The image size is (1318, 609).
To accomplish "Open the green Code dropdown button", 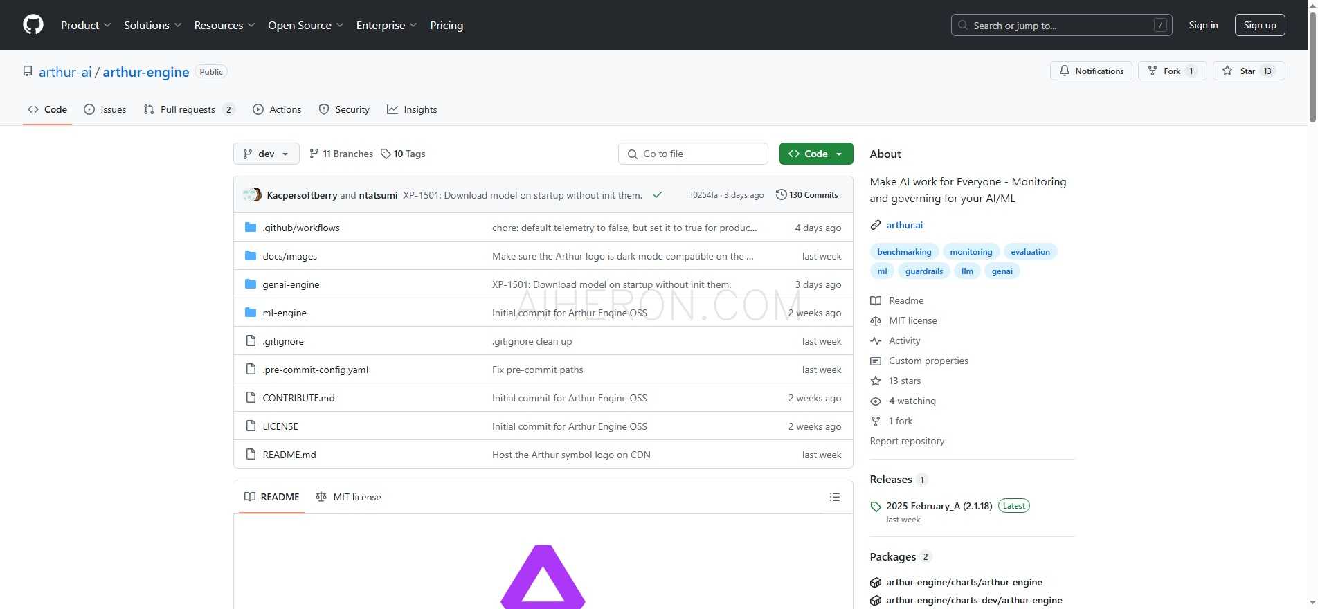I will [816, 154].
